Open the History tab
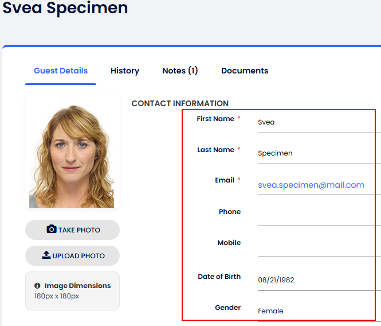Image resolution: width=381 pixels, height=326 pixels. click(x=125, y=71)
